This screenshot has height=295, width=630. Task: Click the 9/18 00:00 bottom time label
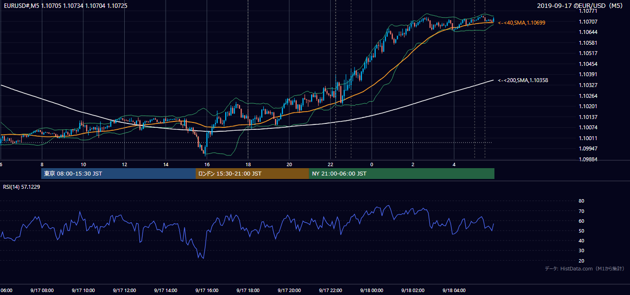point(372,291)
